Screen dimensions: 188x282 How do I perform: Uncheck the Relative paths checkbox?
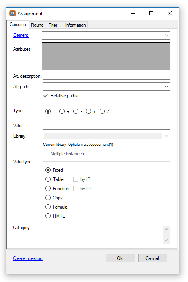click(x=45, y=96)
